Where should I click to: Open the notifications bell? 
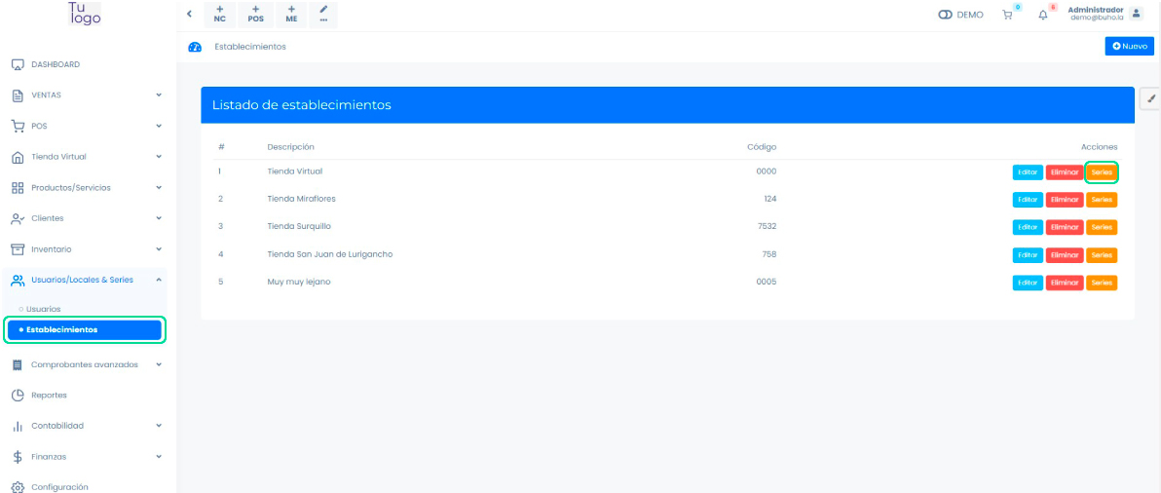1043,15
